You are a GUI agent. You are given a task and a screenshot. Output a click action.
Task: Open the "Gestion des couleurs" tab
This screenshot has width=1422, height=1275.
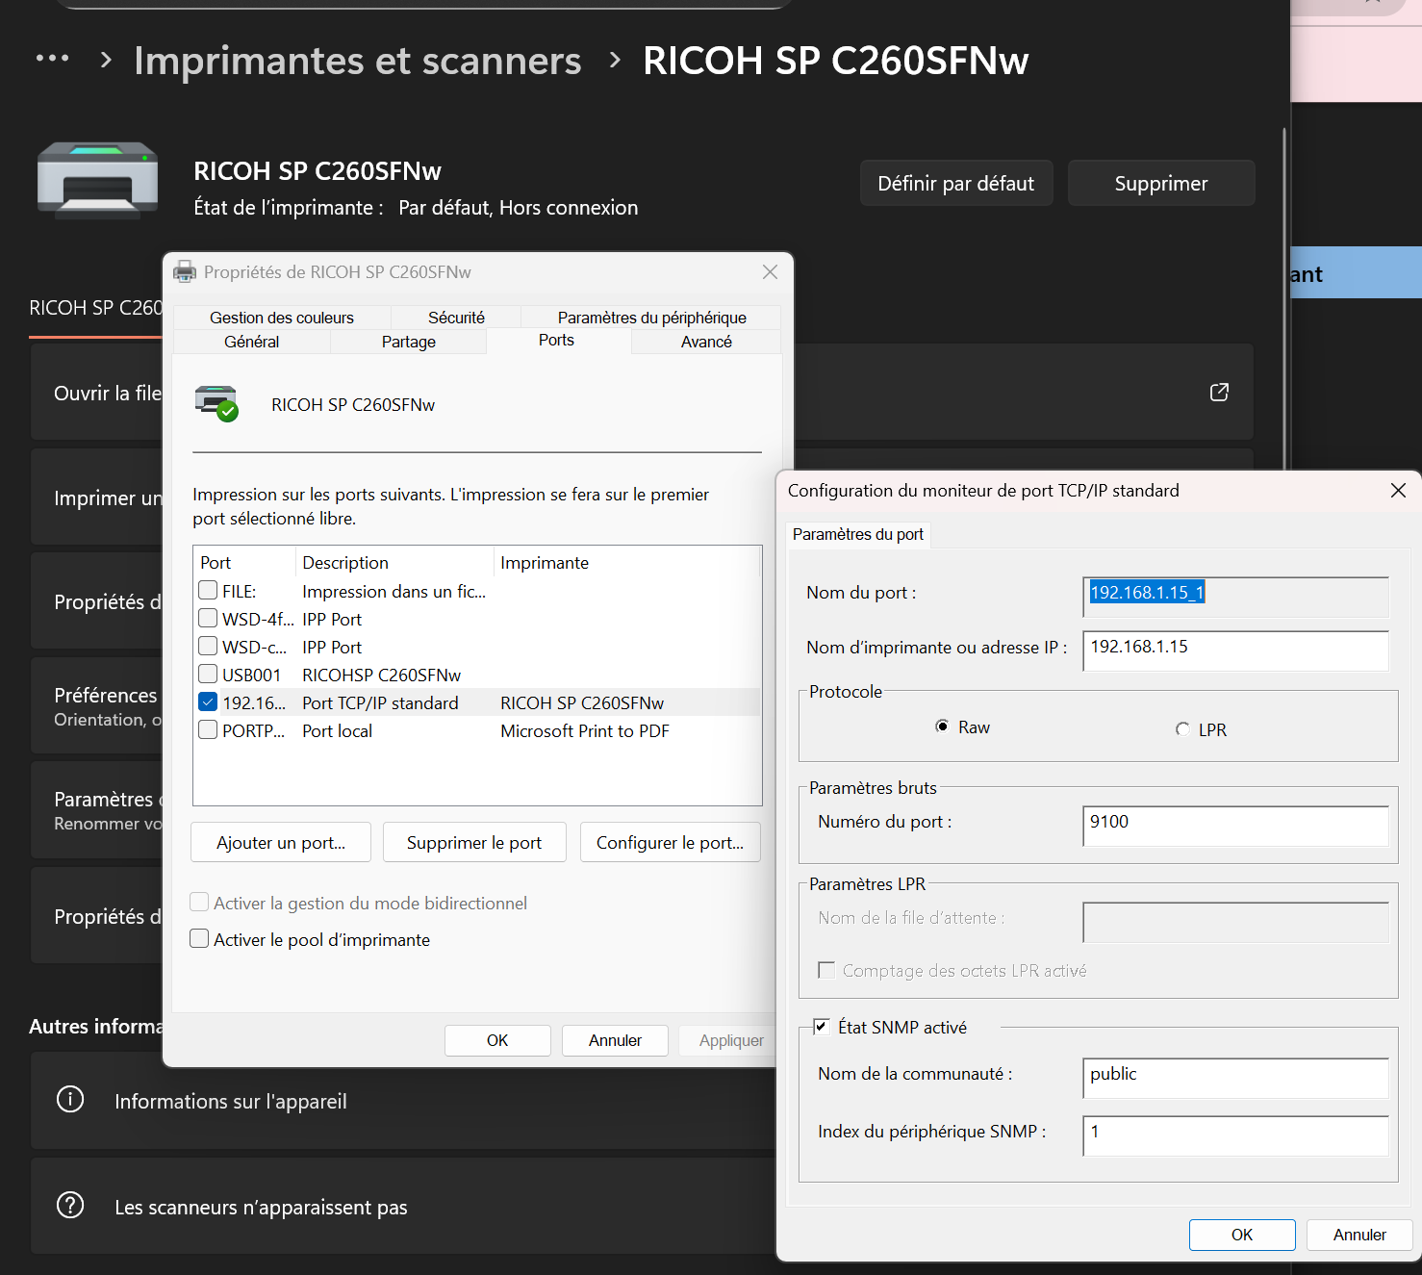pyautogui.click(x=281, y=317)
